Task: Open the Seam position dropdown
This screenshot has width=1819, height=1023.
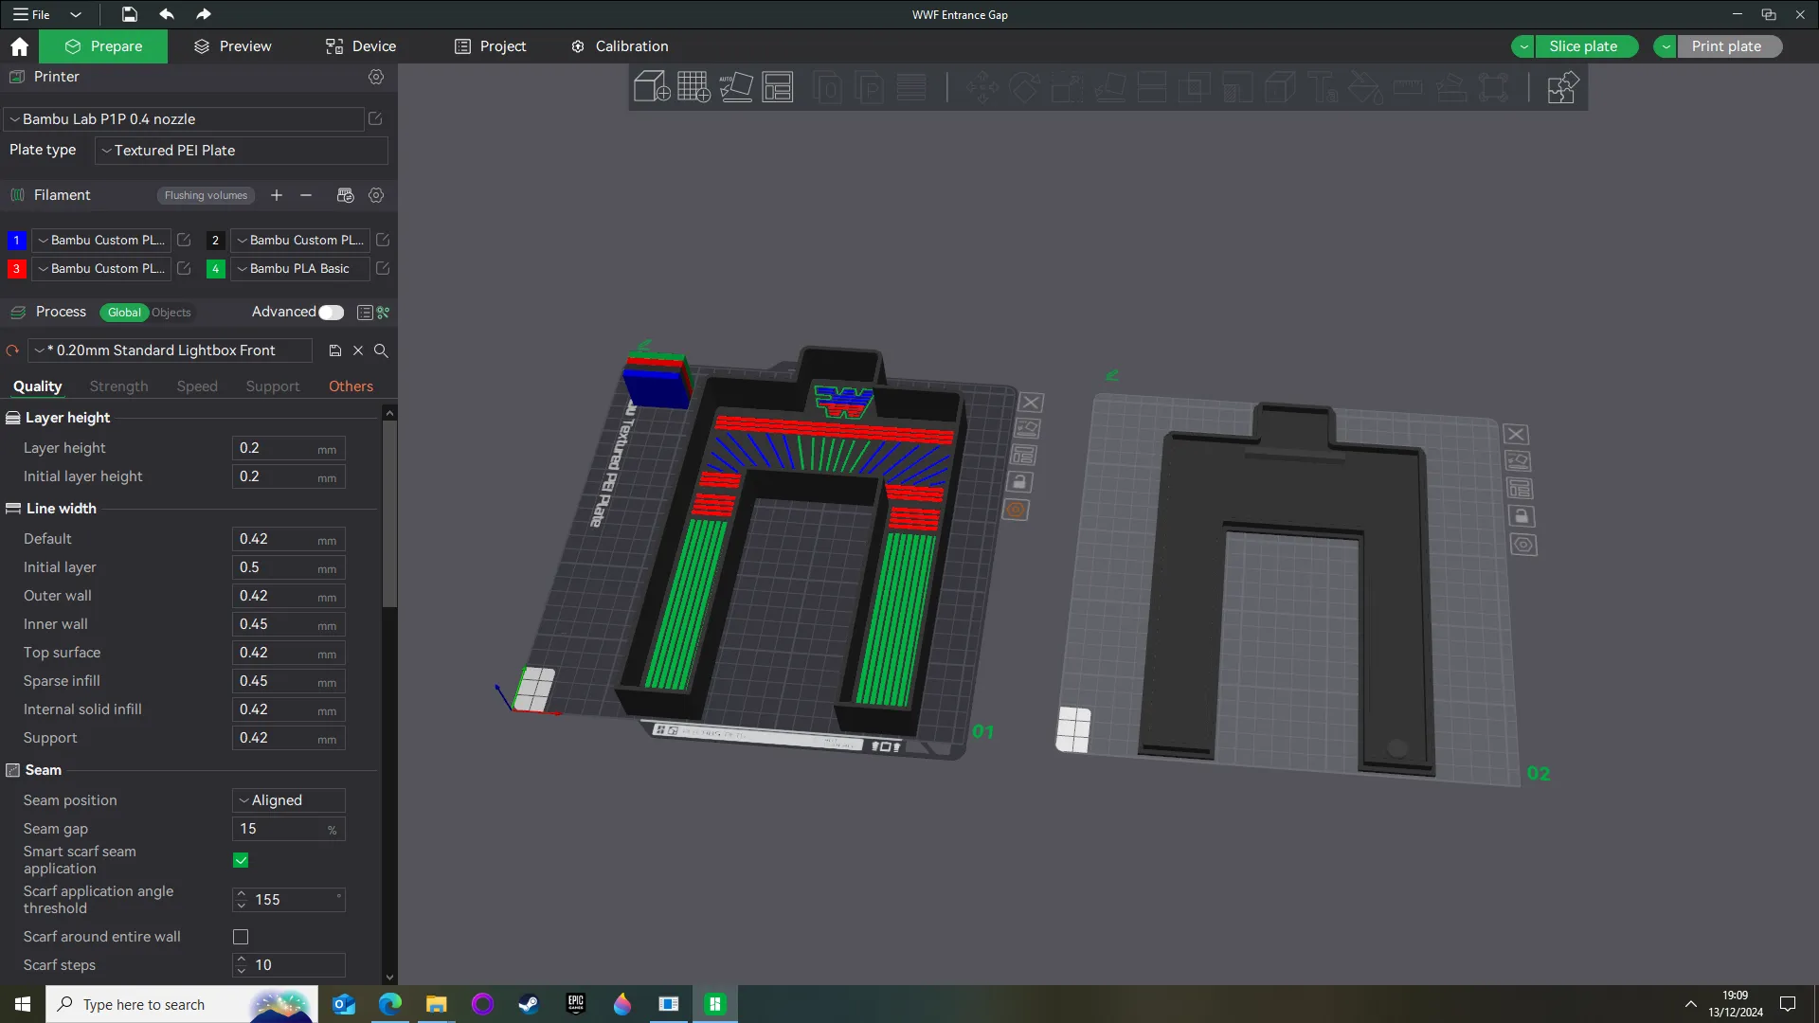Action: click(x=288, y=800)
